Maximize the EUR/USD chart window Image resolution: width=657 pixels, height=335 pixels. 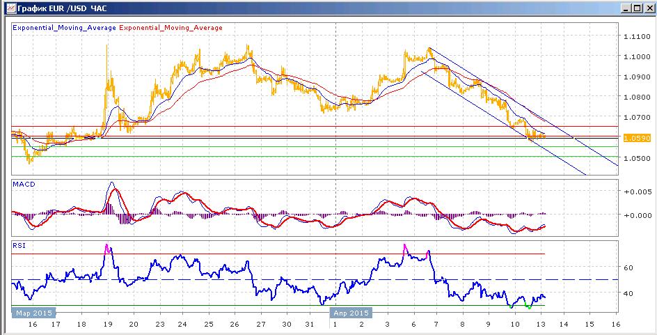637,8
